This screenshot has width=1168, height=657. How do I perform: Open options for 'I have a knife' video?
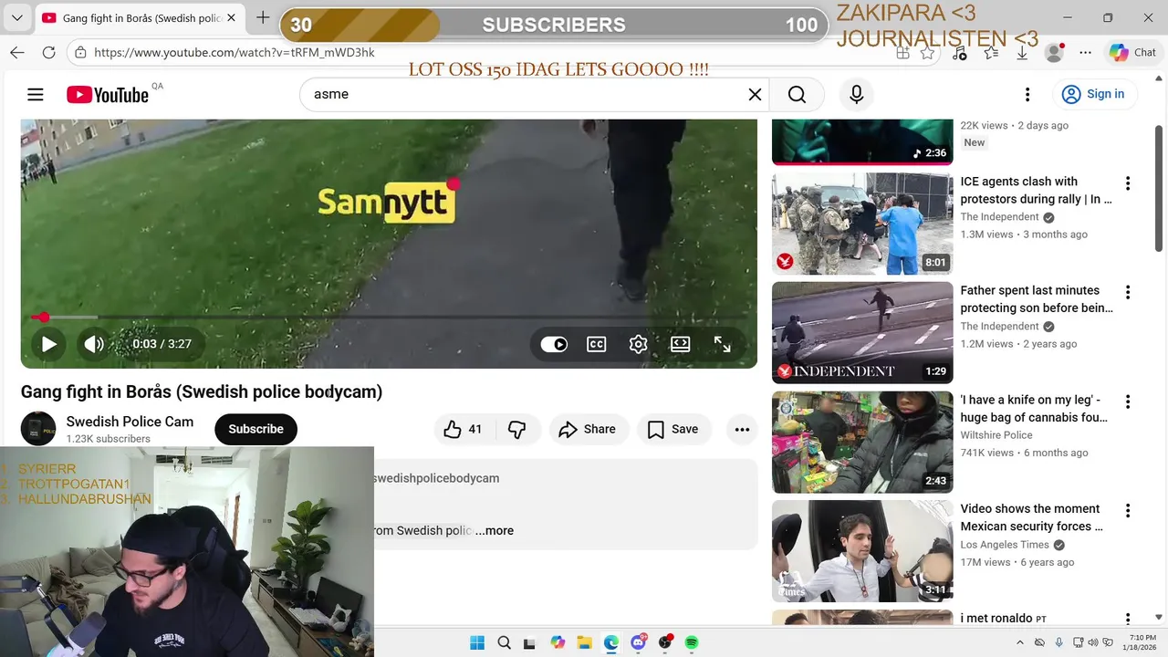click(1128, 401)
